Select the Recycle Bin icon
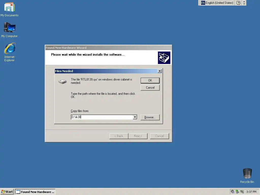 [x=247, y=176]
